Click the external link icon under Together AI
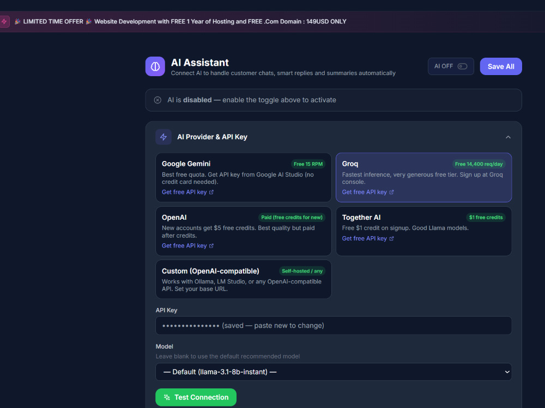This screenshot has width=545, height=408. [x=391, y=238]
